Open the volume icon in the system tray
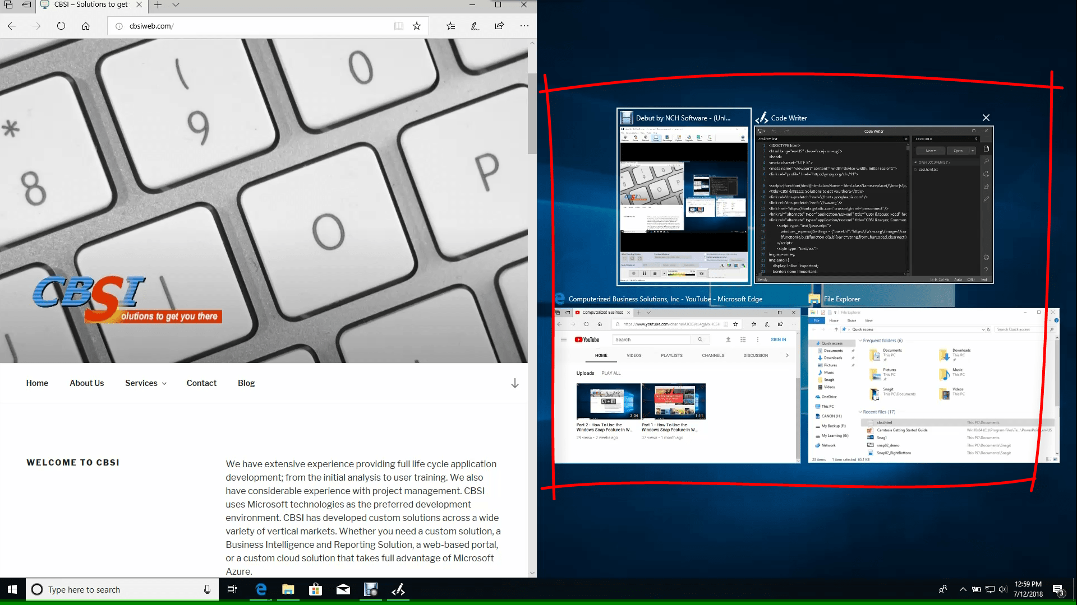The width and height of the screenshot is (1077, 605). tap(1002, 589)
